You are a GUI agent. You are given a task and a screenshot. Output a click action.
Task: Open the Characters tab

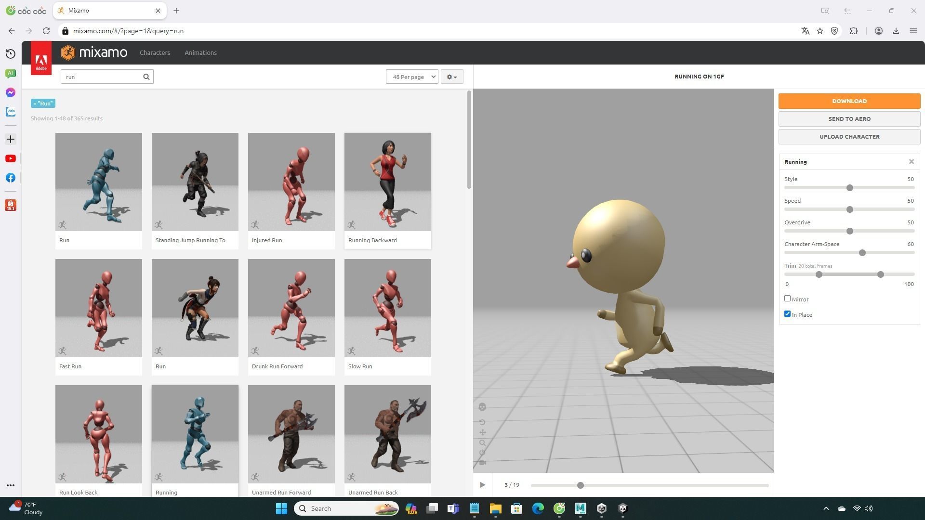155,52
